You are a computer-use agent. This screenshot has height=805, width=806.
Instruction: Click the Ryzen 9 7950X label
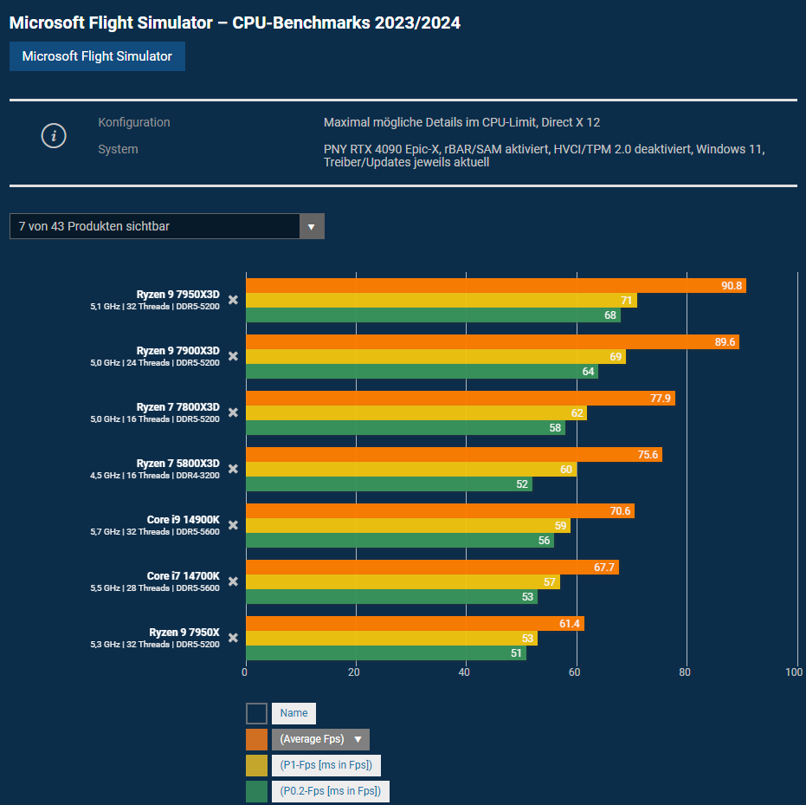click(184, 633)
